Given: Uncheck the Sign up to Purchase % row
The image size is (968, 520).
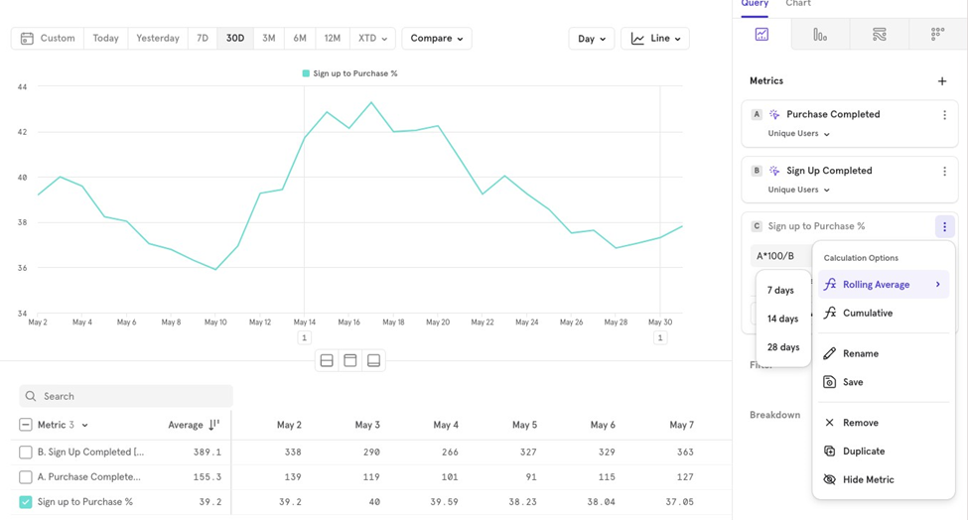Looking at the screenshot, I should pyautogui.click(x=26, y=502).
